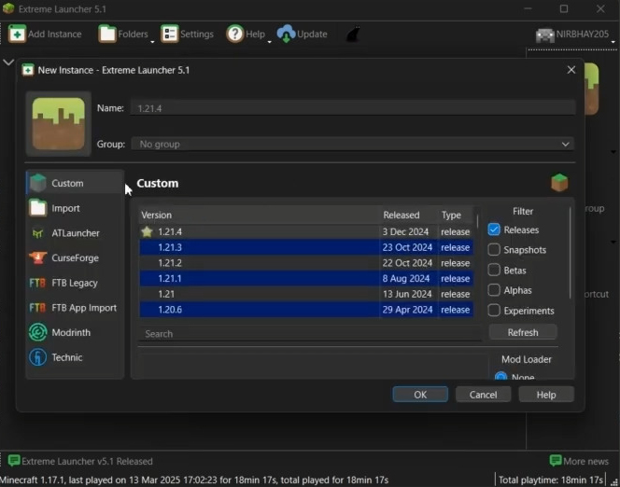
Task: Open the Folders toolbar button
Action: (x=123, y=34)
